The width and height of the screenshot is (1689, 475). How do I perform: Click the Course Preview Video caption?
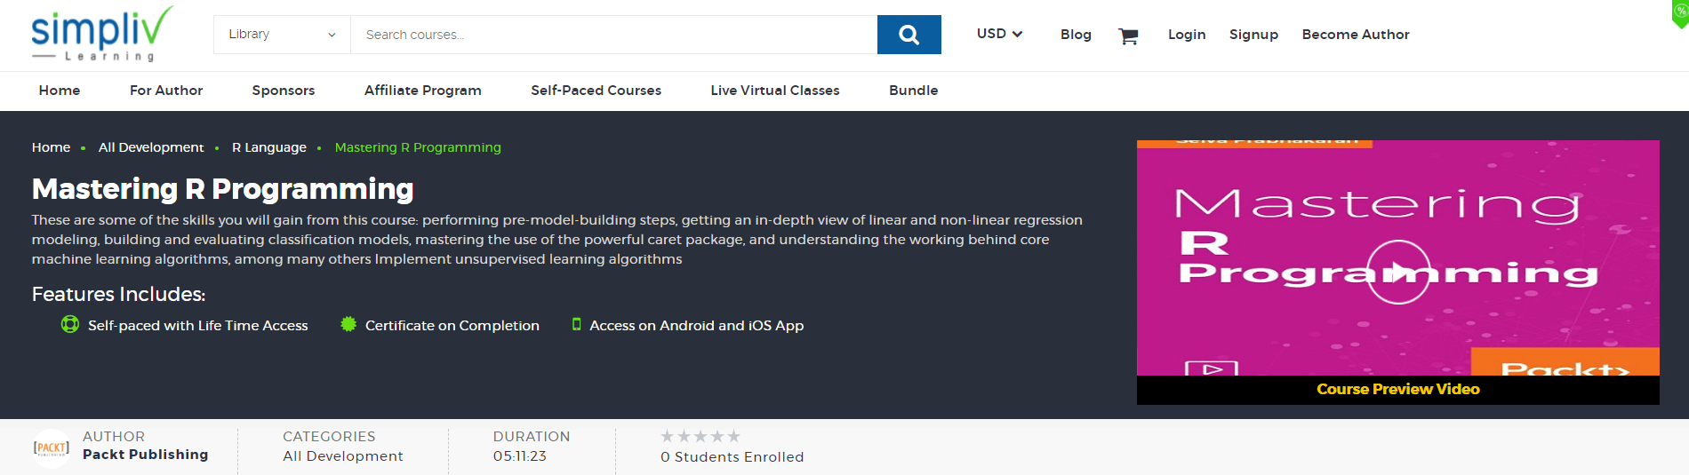coord(1398,389)
